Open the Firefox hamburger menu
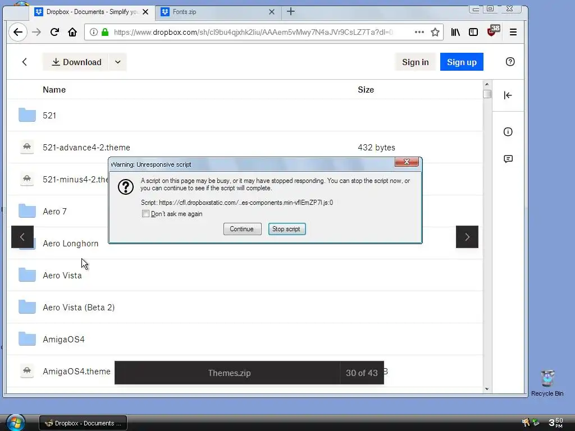The height and width of the screenshot is (431, 575). click(513, 32)
